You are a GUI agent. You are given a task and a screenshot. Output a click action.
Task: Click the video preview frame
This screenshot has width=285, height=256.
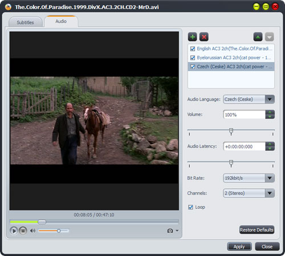click(94, 121)
